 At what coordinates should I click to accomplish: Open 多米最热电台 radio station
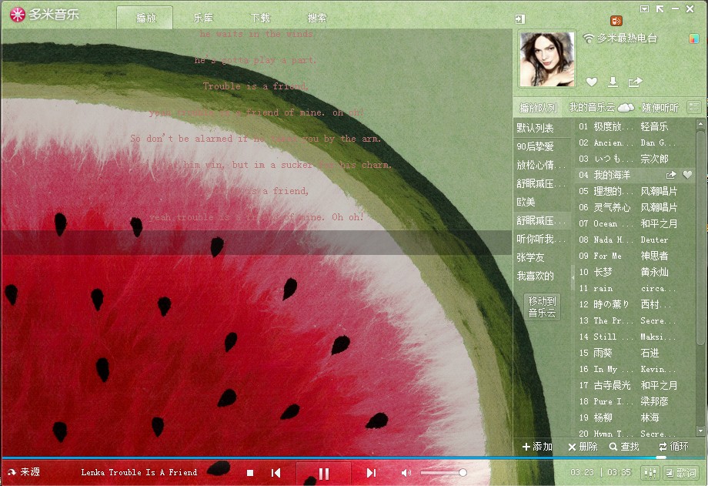tap(626, 38)
